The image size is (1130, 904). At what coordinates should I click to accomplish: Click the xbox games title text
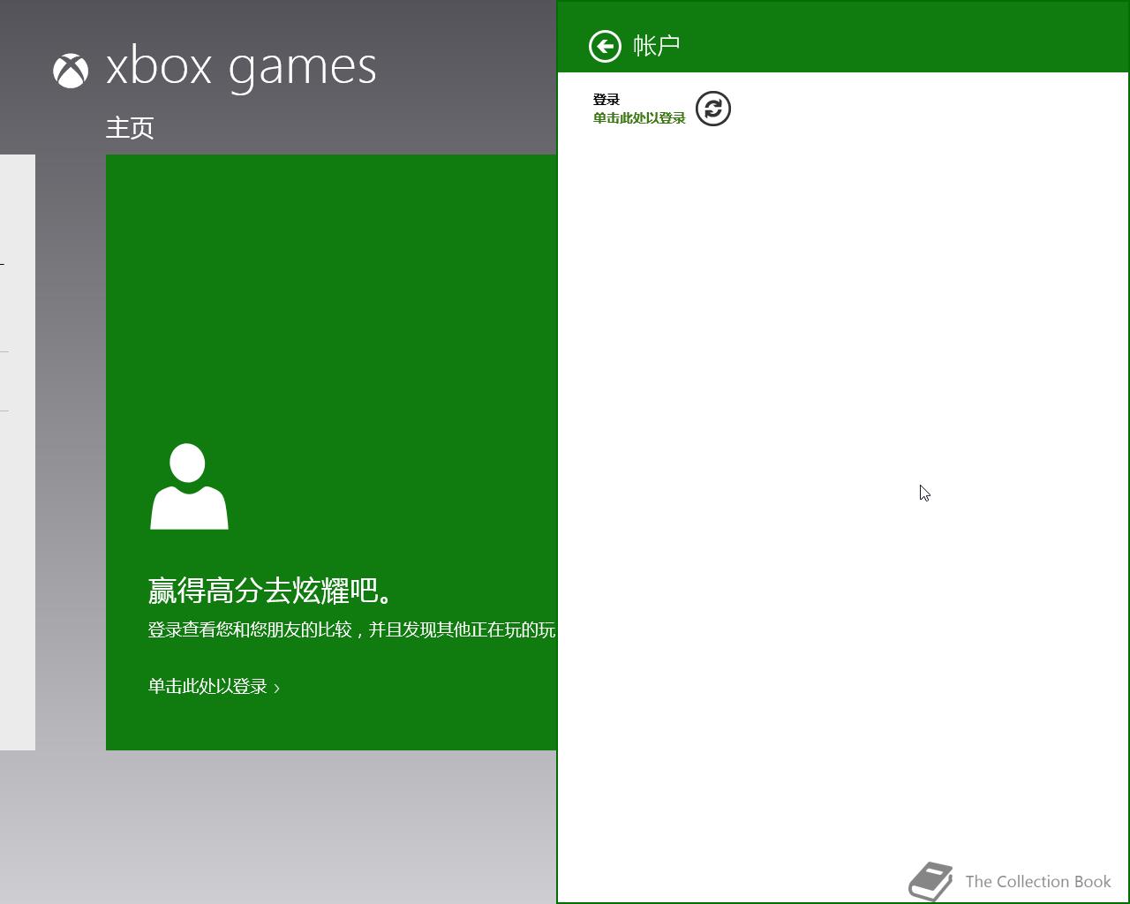[x=241, y=67]
